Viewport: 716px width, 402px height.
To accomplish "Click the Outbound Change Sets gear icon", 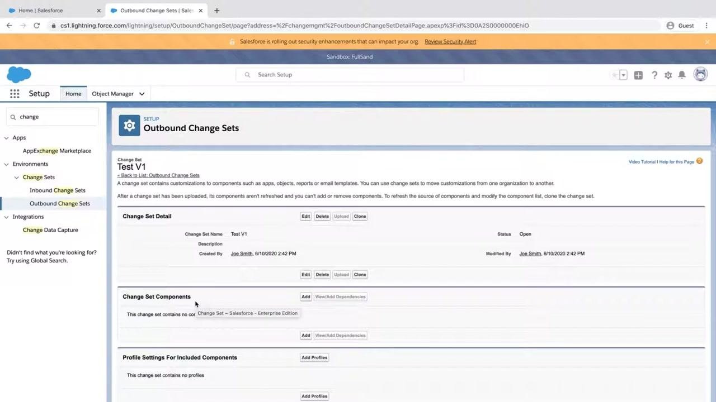I will 129,126.
